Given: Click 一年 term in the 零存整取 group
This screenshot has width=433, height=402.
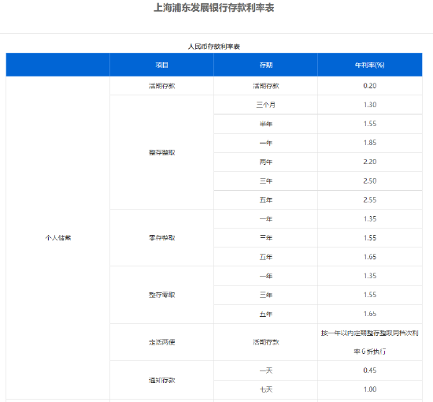Looking at the screenshot, I should (266, 219).
